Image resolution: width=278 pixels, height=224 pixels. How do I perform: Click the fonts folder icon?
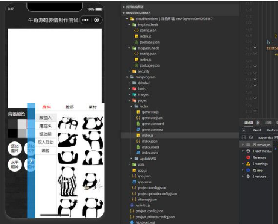[x=134, y=89]
